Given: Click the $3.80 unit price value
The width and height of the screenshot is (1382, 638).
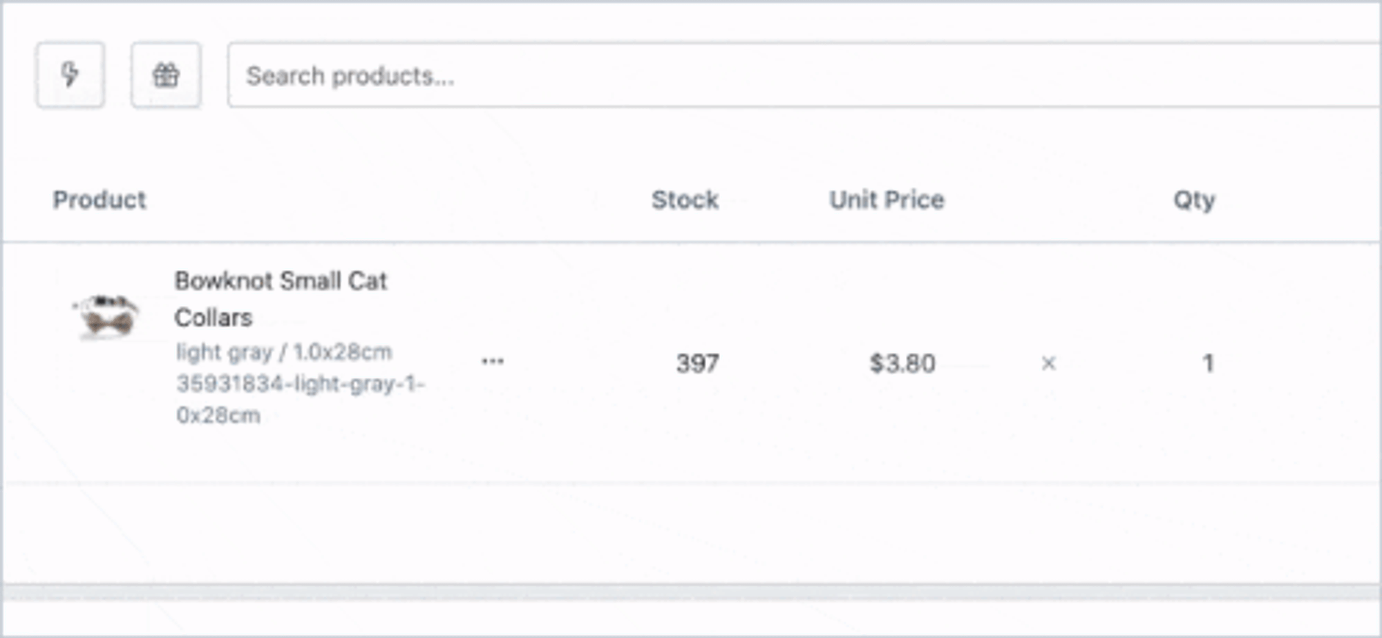Looking at the screenshot, I should [902, 363].
